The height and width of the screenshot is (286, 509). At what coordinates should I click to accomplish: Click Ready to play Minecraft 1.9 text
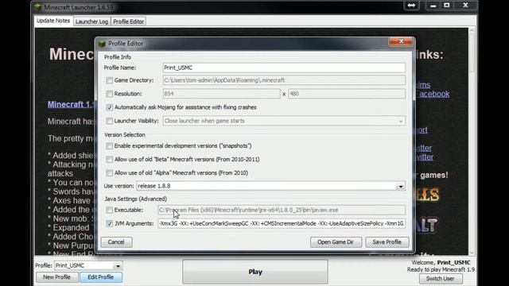[441, 269]
